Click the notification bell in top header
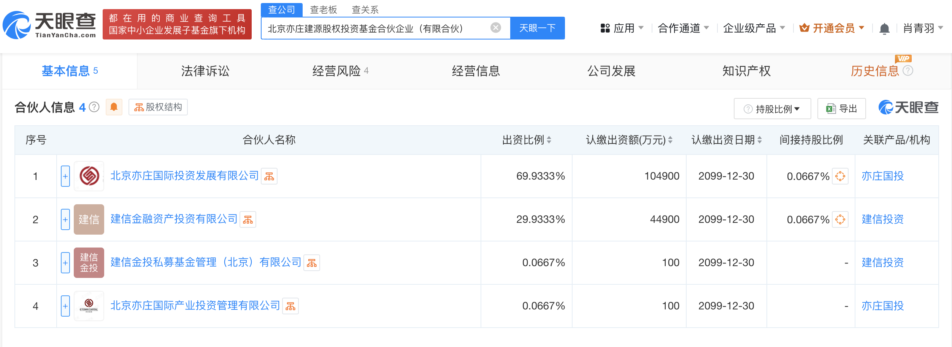This screenshot has width=952, height=347. 884,28
